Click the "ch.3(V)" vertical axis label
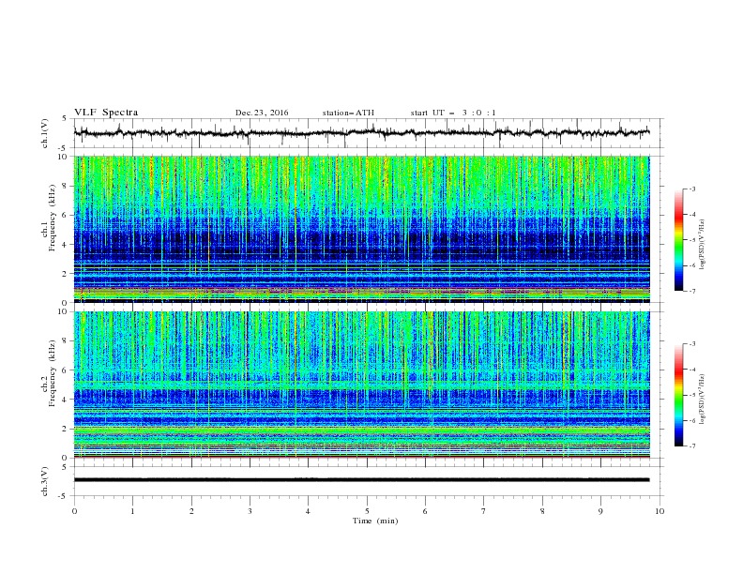 (45, 481)
